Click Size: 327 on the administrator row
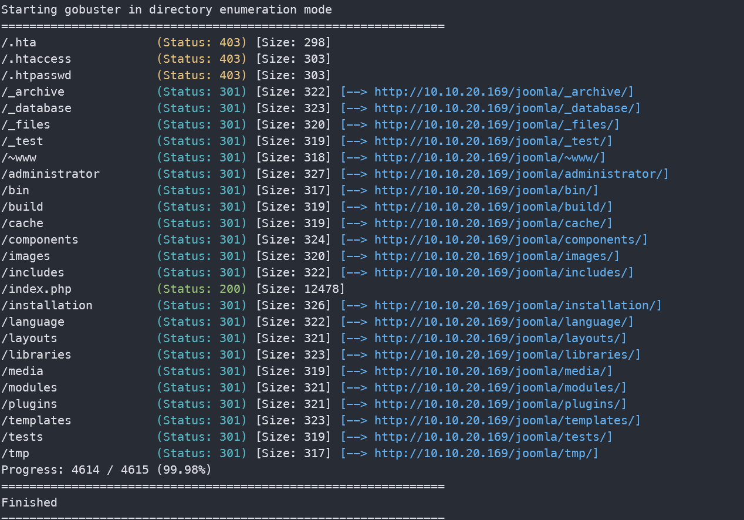The image size is (744, 520). point(293,174)
